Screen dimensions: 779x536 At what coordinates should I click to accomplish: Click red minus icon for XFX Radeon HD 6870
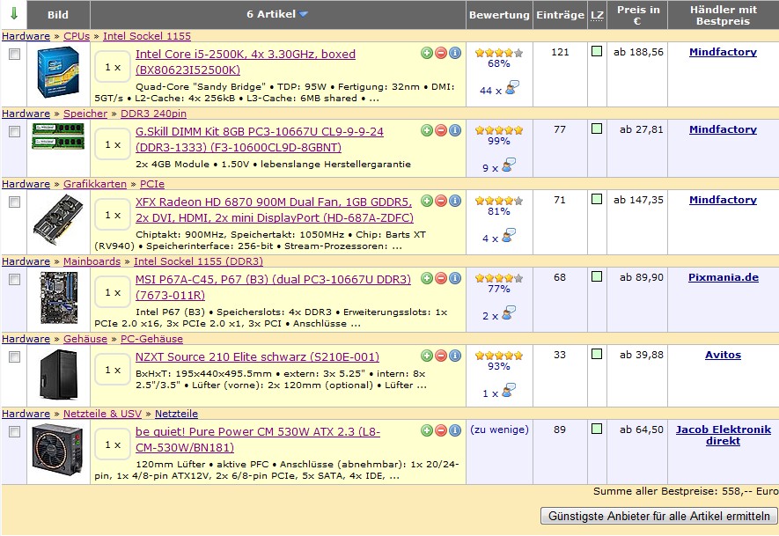click(x=441, y=201)
